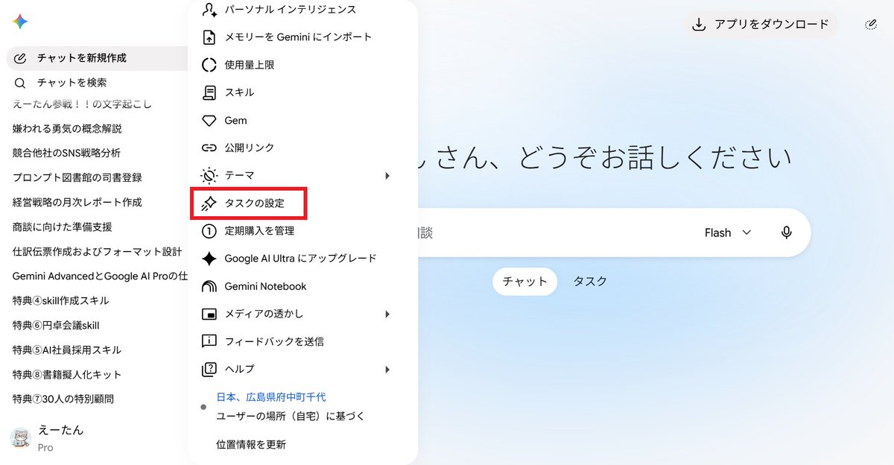
Task: Click the パーソナル インテリジェンス person icon
Action: point(209,10)
